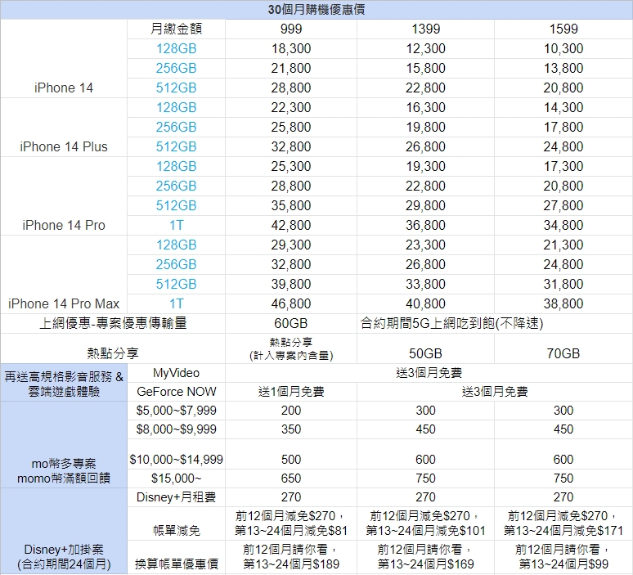
Task: Click the 18,300 price cell
Action: click(290, 49)
